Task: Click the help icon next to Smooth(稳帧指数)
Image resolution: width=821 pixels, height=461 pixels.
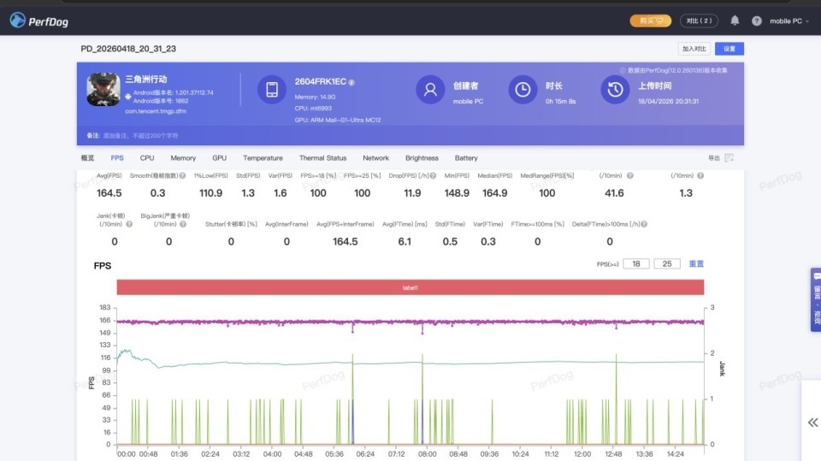Action: (x=182, y=175)
